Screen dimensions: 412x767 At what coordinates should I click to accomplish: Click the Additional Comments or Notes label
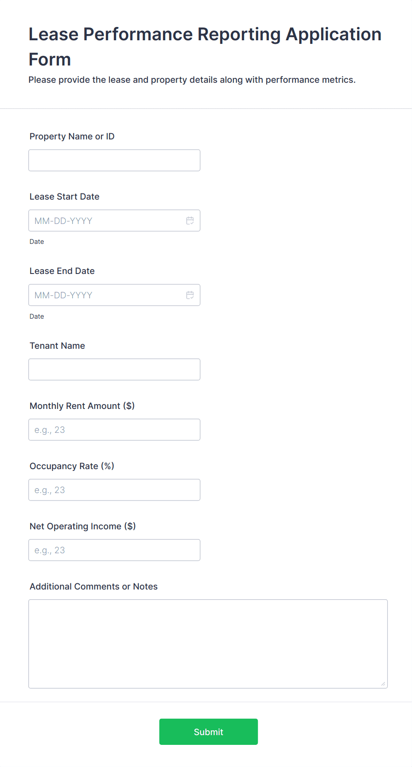click(x=93, y=586)
